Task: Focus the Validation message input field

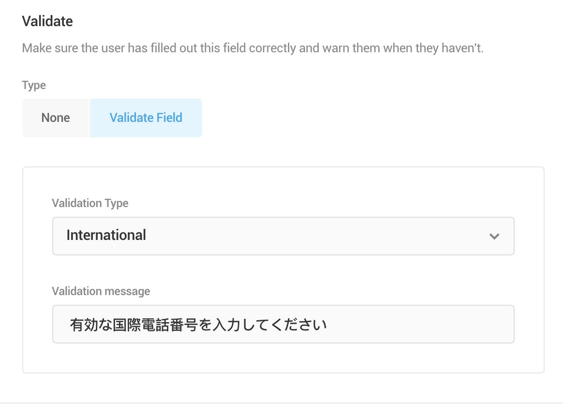Action: [x=283, y=324]
